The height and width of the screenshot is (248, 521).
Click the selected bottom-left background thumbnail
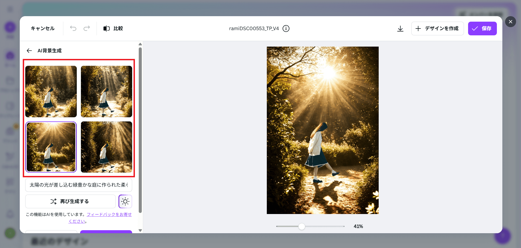click(x=51, y=147)
